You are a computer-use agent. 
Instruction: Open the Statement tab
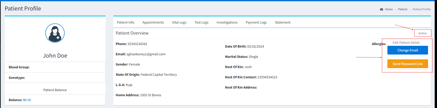283,23
